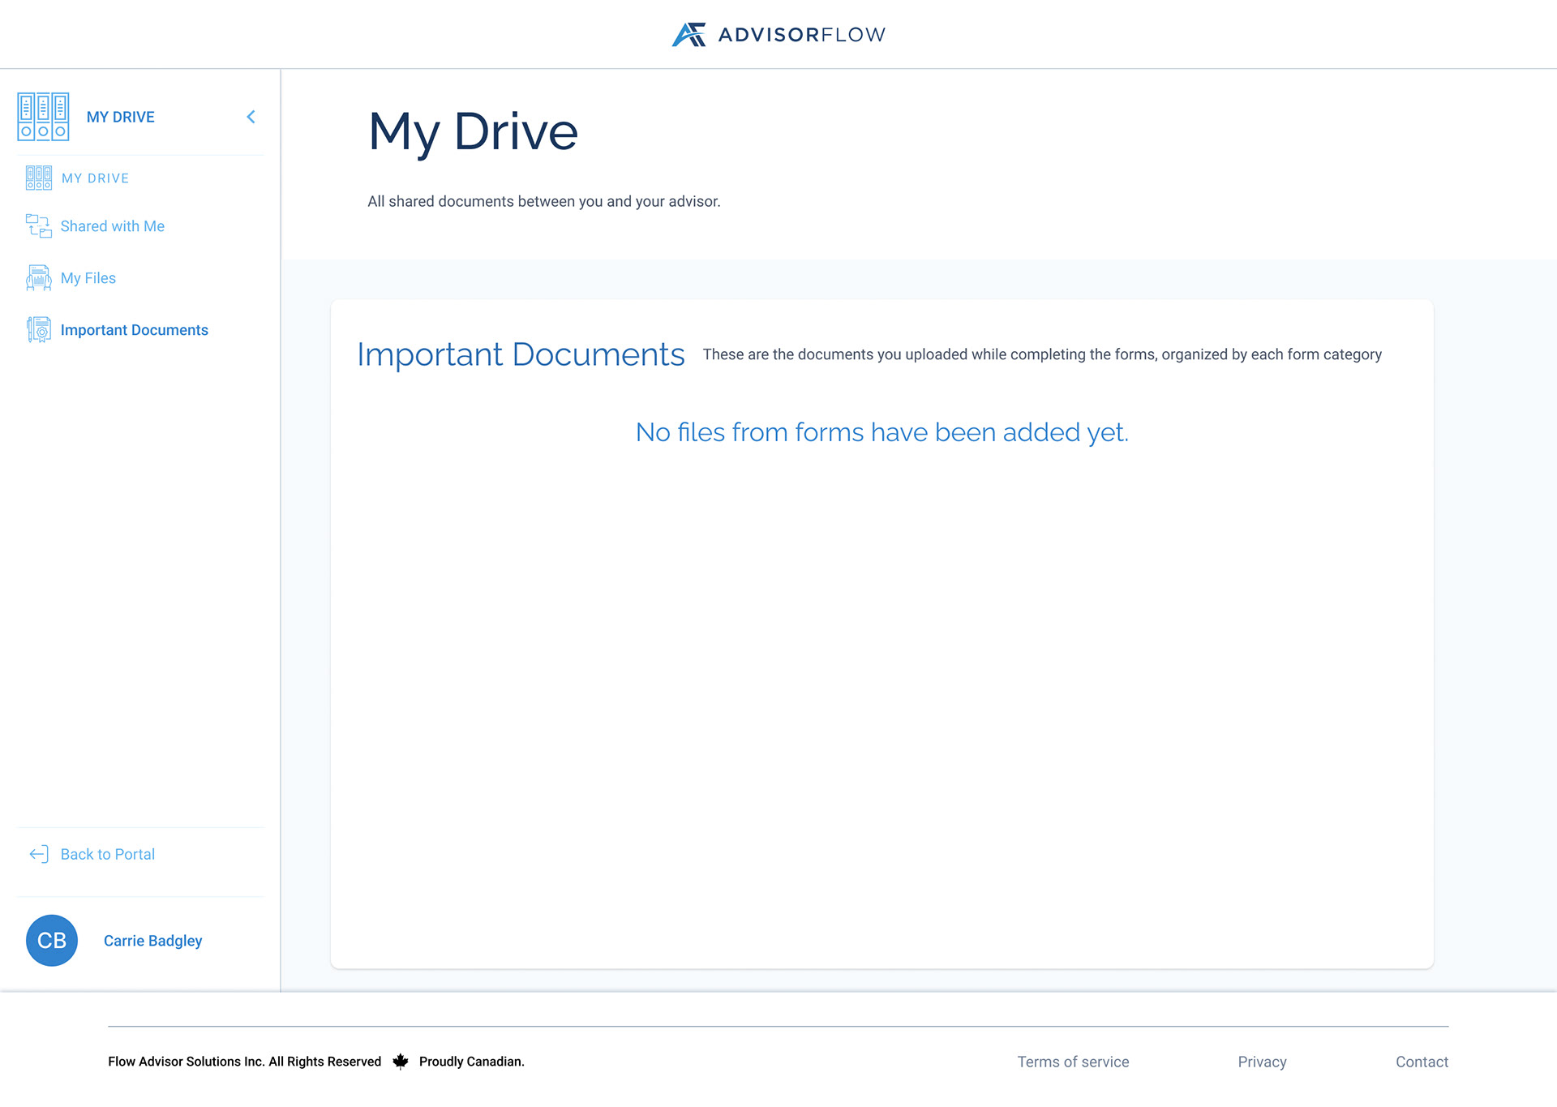Viewport: 1557px width, 1107px height.
Task: Click the Back to Portal exit icon
Action: [x=37, y=854]
